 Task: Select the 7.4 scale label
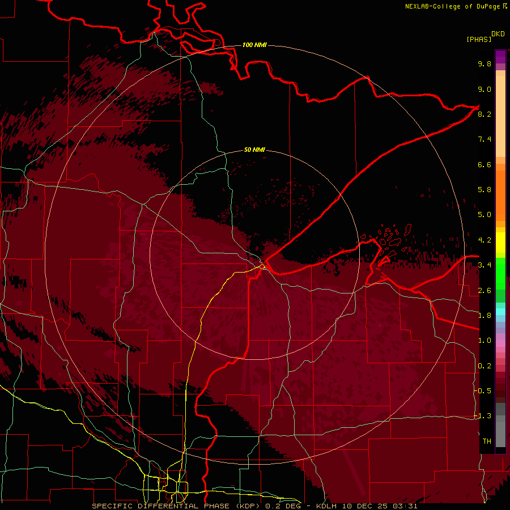484,139
